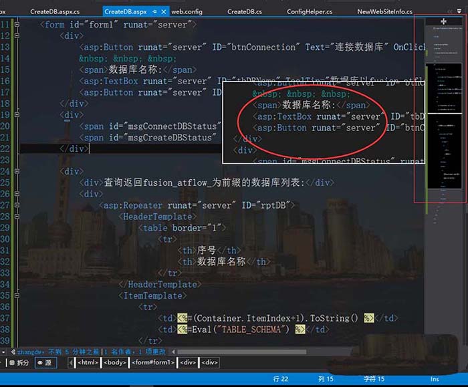Click line indicator 行 22 in status bar
The width and height of the screenshot is (468, 387).
tap(281, 379)
